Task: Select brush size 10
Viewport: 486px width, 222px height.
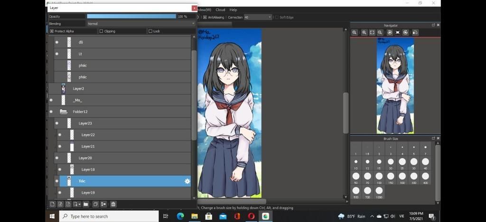Action: pos(356,164)
